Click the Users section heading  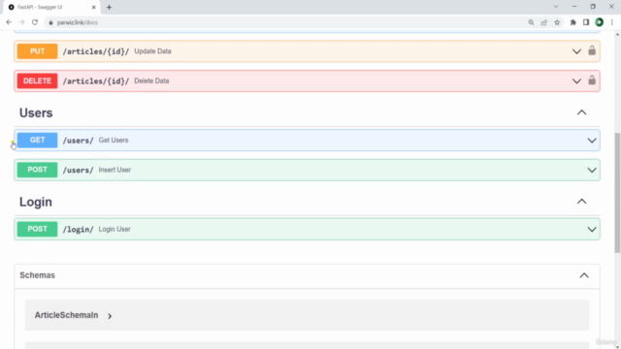(x=36, y=113)
